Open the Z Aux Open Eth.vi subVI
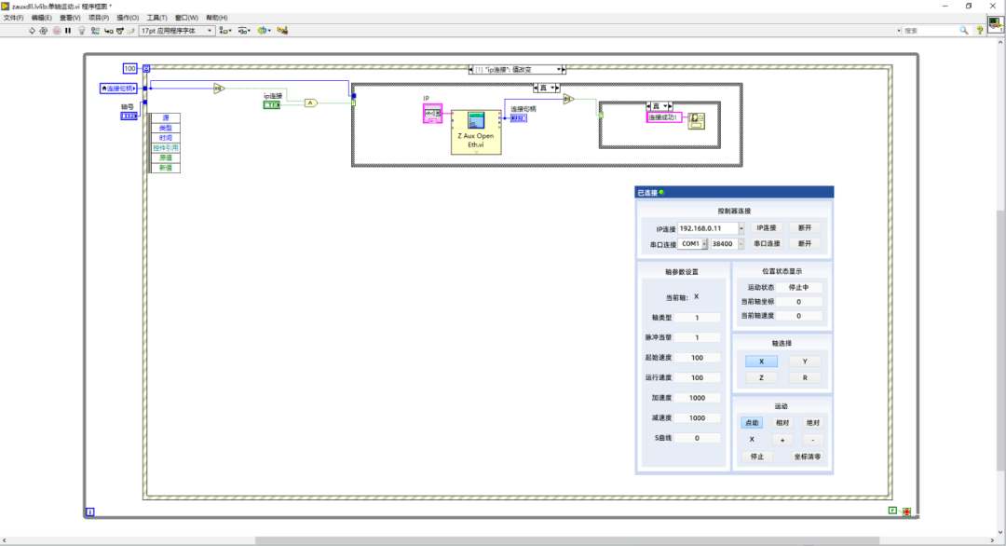The image size is (1006, 546). [476, 130]
